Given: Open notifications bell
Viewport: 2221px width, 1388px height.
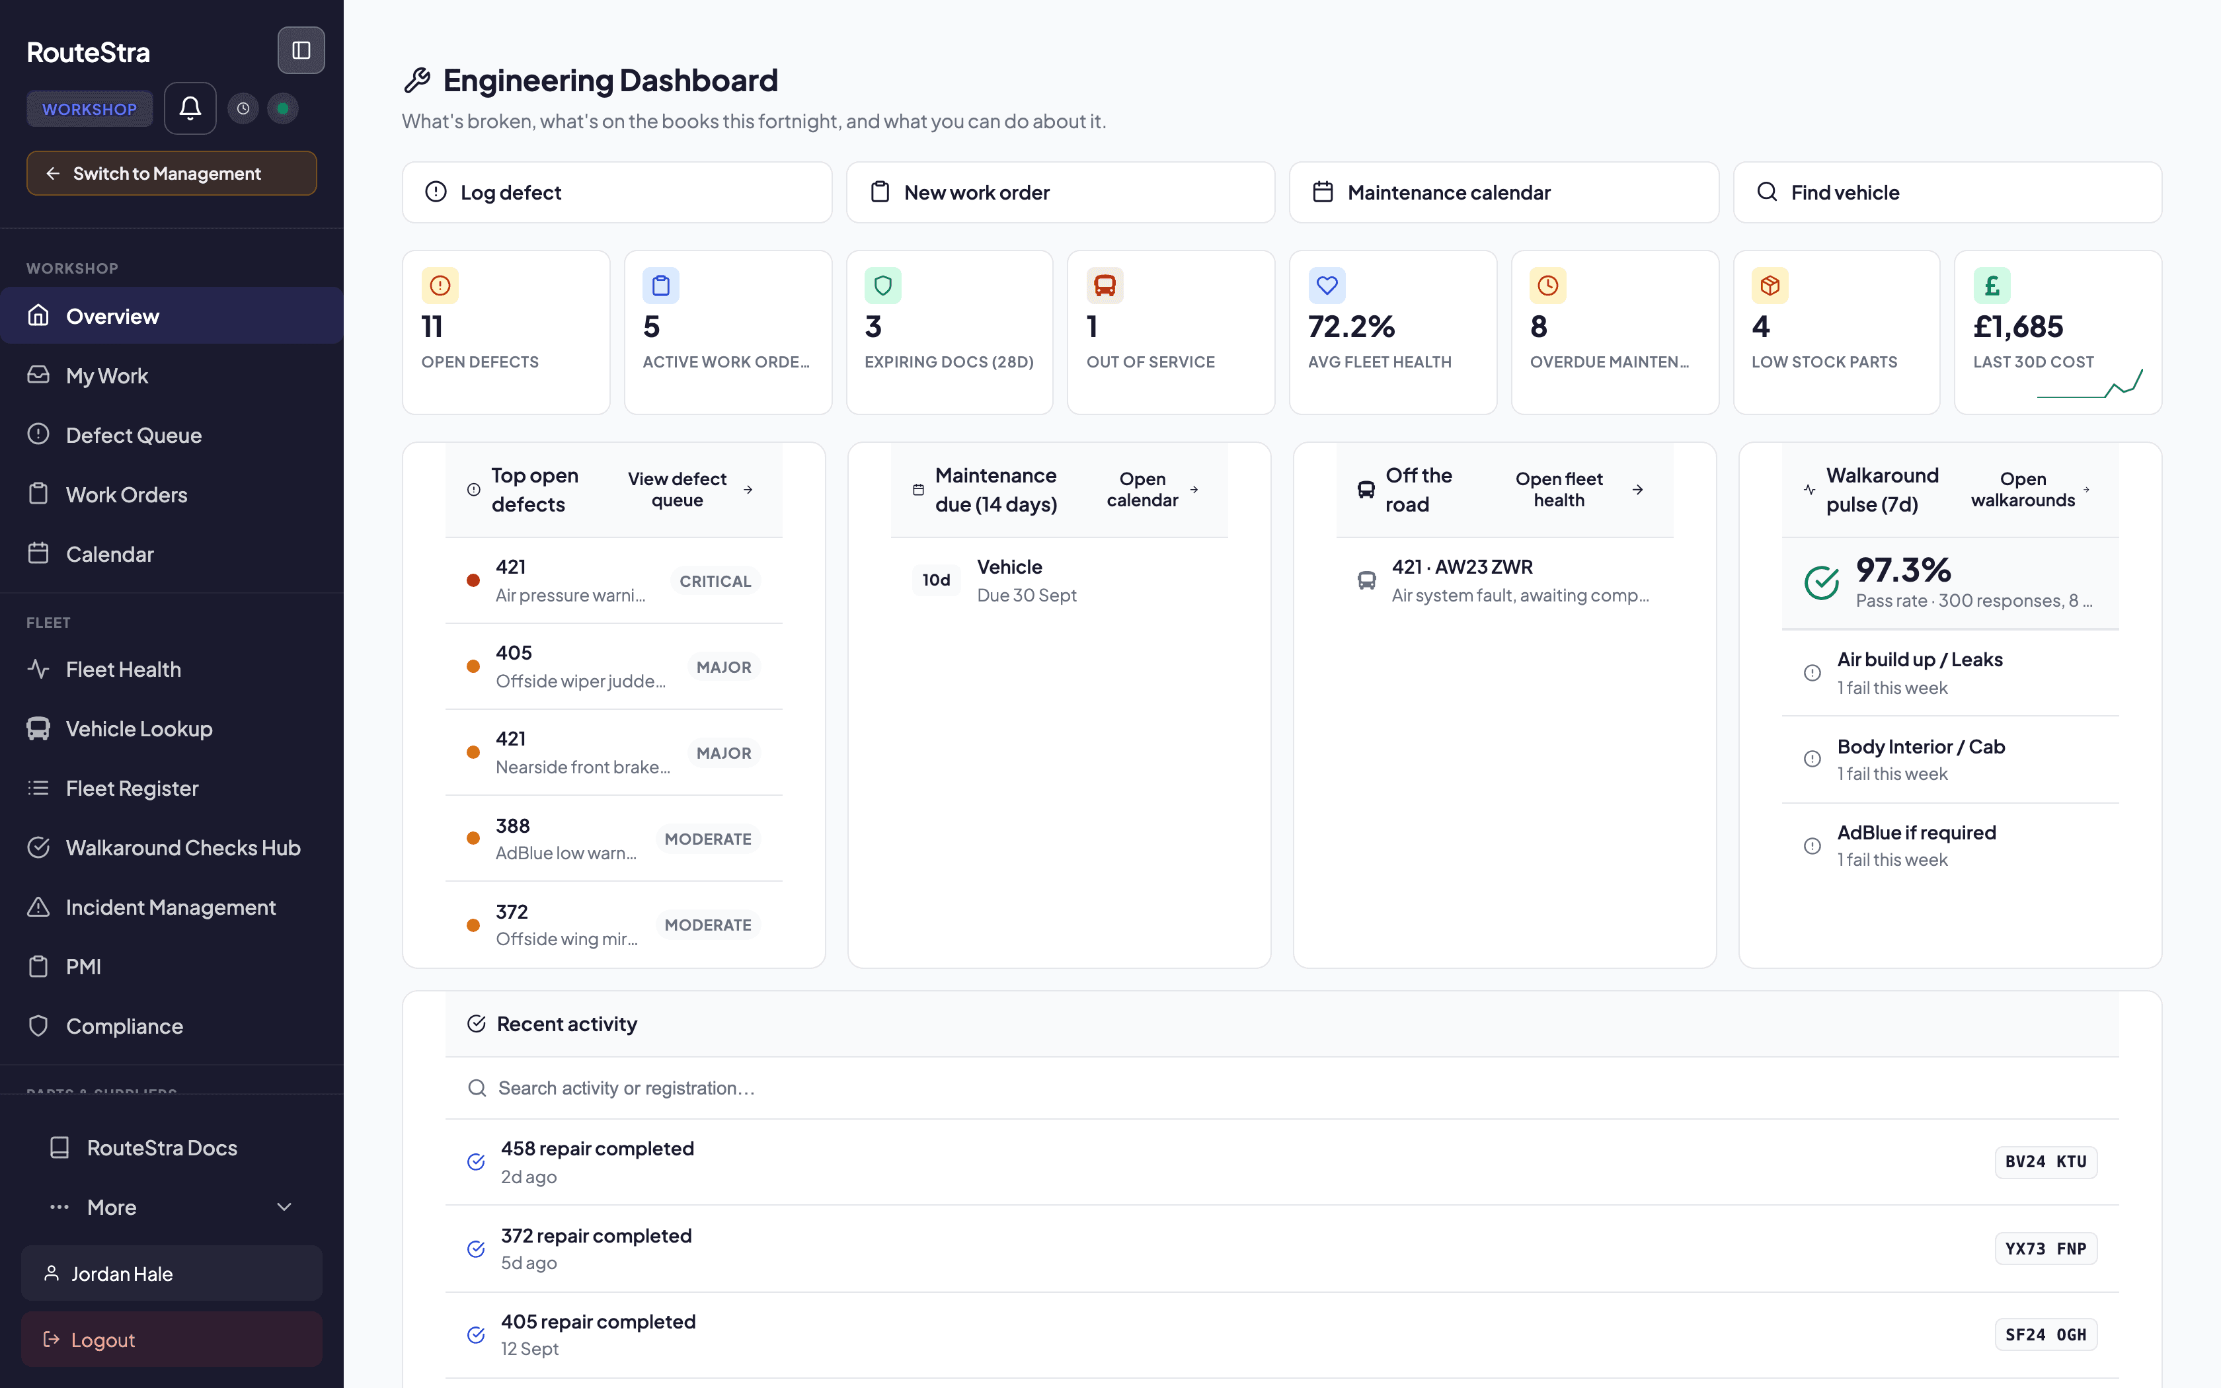Looking at the screenshot, I should click(190, 108).
